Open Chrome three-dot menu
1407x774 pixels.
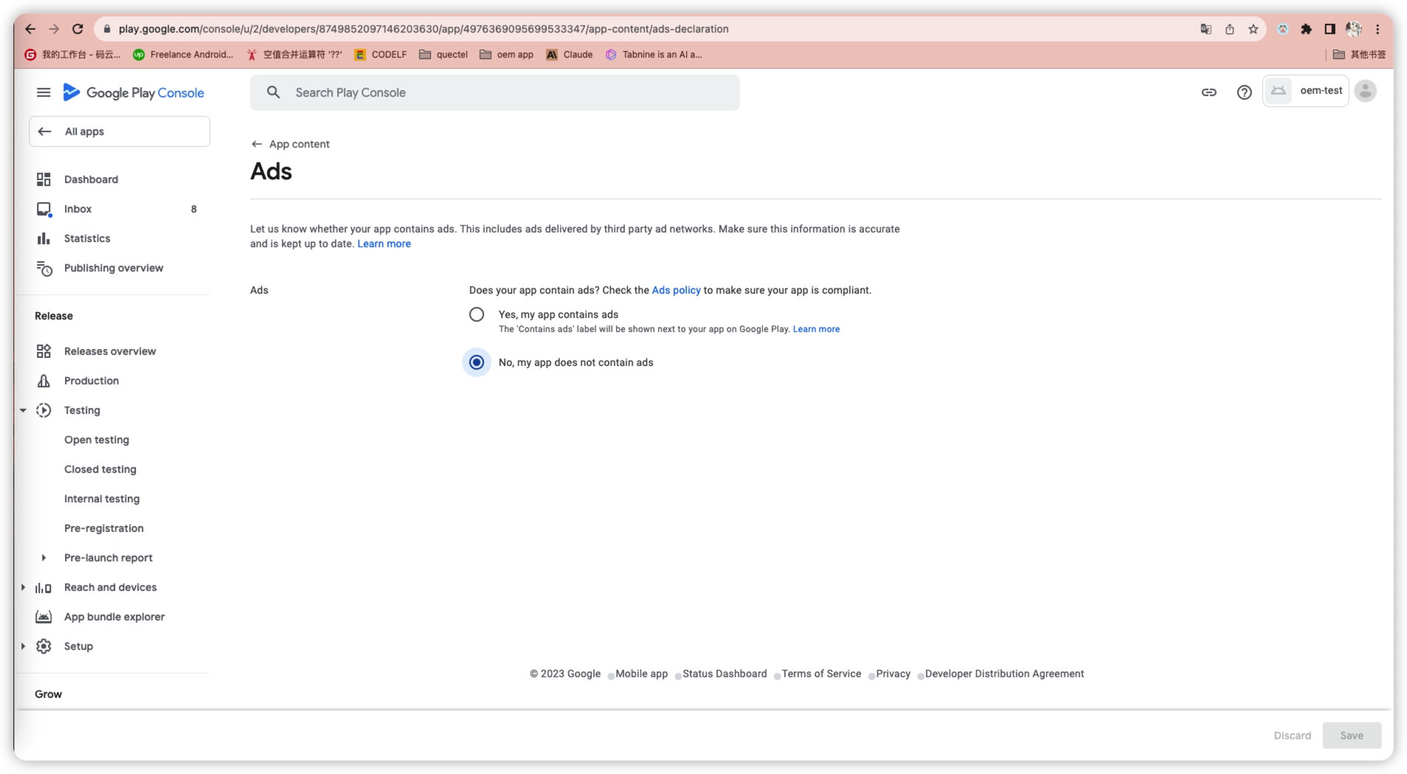click(x=1377, y=29)
